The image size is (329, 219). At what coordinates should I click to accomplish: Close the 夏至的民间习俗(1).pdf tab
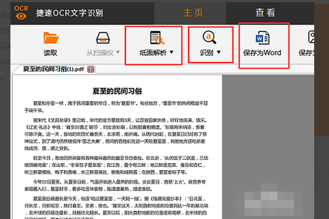90,70
